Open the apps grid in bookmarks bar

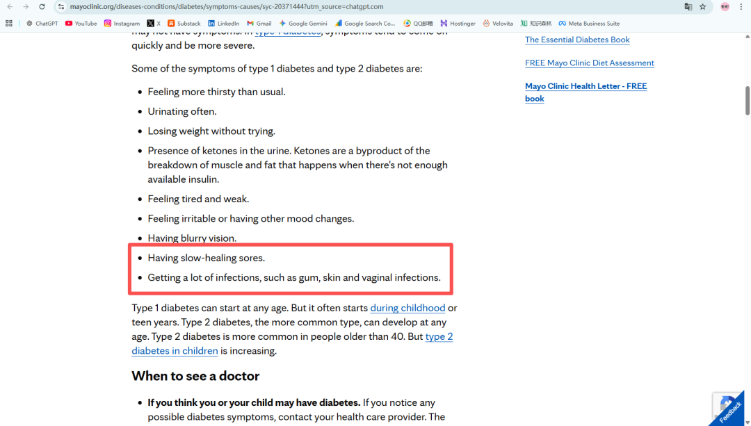[9, 23]
